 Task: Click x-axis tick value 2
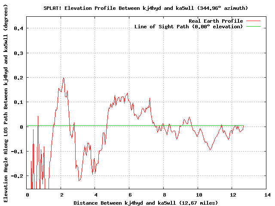pyautogui.click(x=62, y=195)
